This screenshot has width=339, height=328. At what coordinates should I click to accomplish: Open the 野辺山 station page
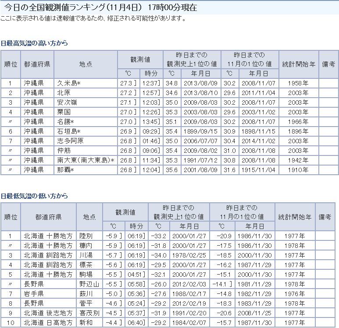pyautogui.click(x=88, y=284)
